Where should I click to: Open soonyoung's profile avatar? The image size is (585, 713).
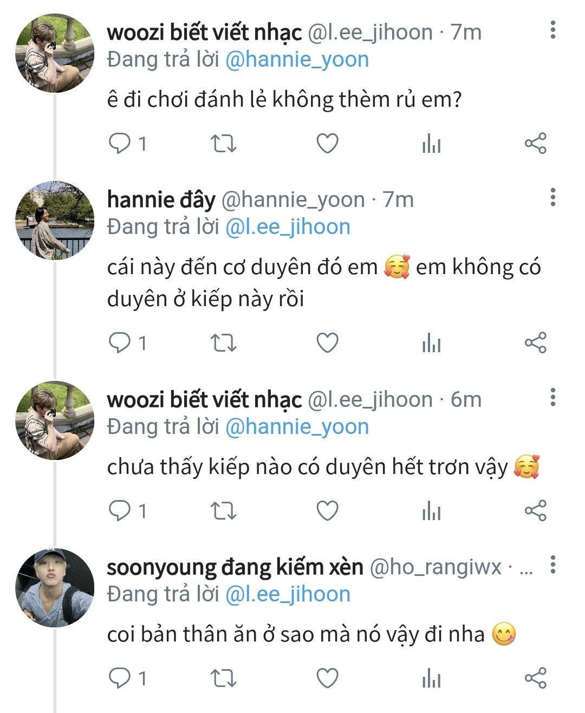click(x=55, y=588)
